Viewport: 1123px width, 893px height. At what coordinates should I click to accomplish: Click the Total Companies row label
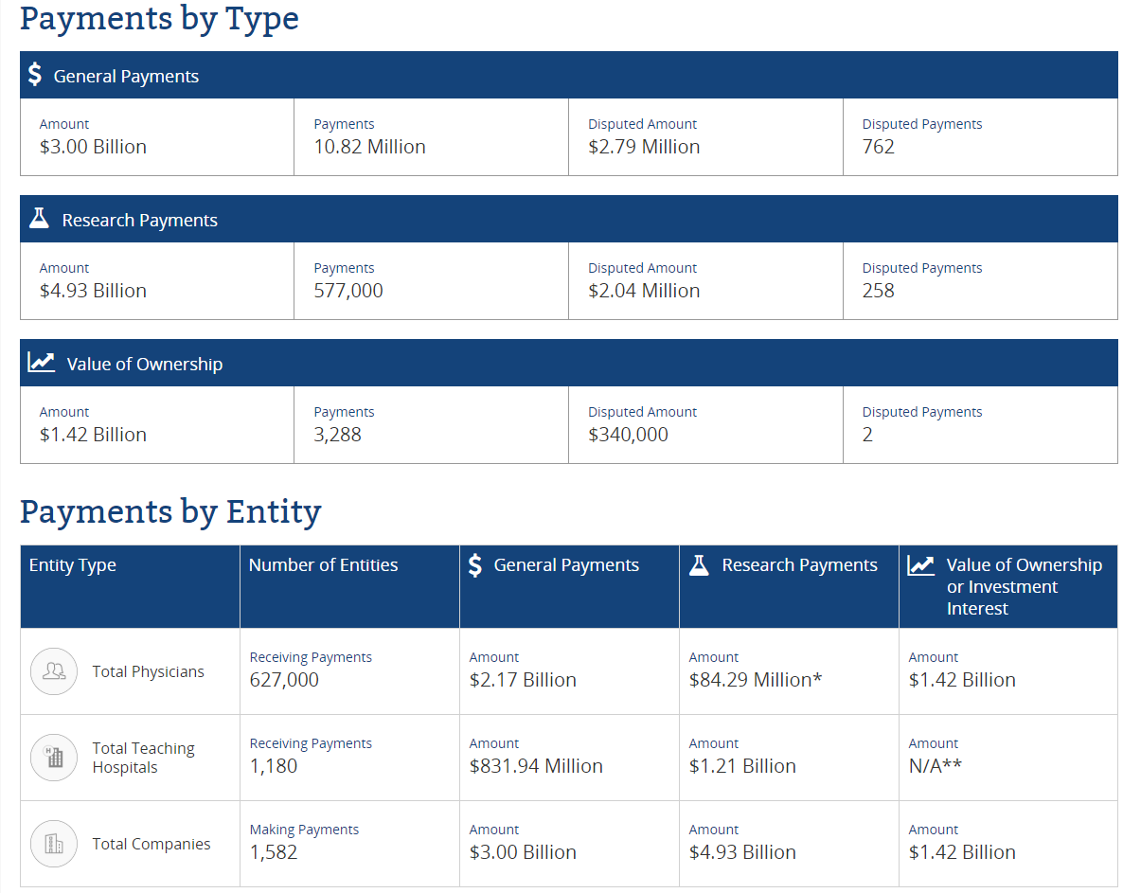point(152,844)
